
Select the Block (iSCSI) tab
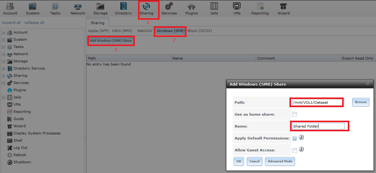(x=200, y=31)
